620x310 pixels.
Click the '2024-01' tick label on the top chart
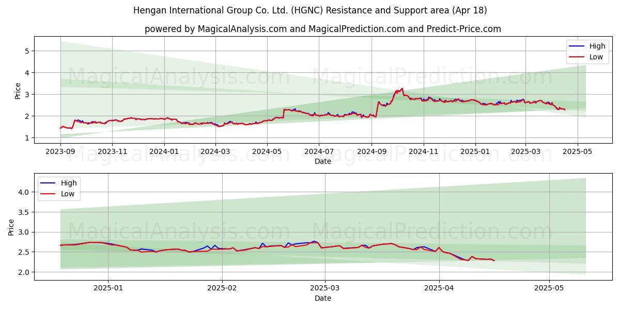click(164, 152)
